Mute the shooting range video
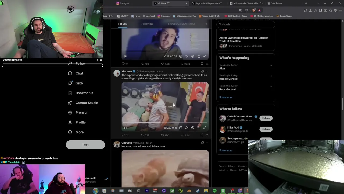This screenshot has height=194, width=344. 187,128
